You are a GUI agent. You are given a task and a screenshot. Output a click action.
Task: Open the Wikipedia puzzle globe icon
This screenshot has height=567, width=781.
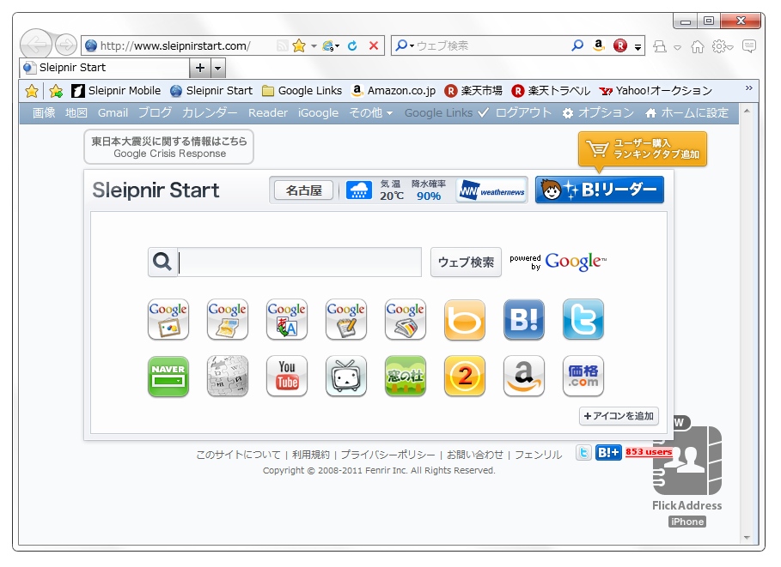click(x=228, y=376)
